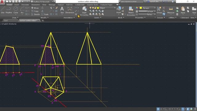Toggle layer on/off lightbulb in layer dropdown

tap(90, 8)
